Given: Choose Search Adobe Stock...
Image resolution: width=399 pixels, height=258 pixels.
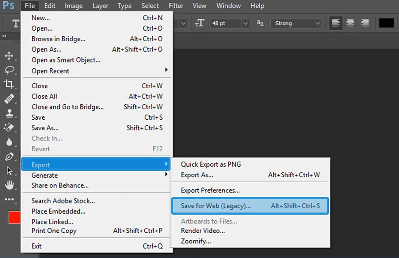Looking at the screenshot, I should pos(97,201).
